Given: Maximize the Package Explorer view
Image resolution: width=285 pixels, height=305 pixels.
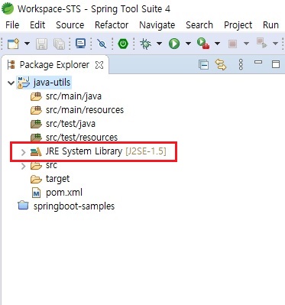Looking at the screenshot, I should point(276,64).
